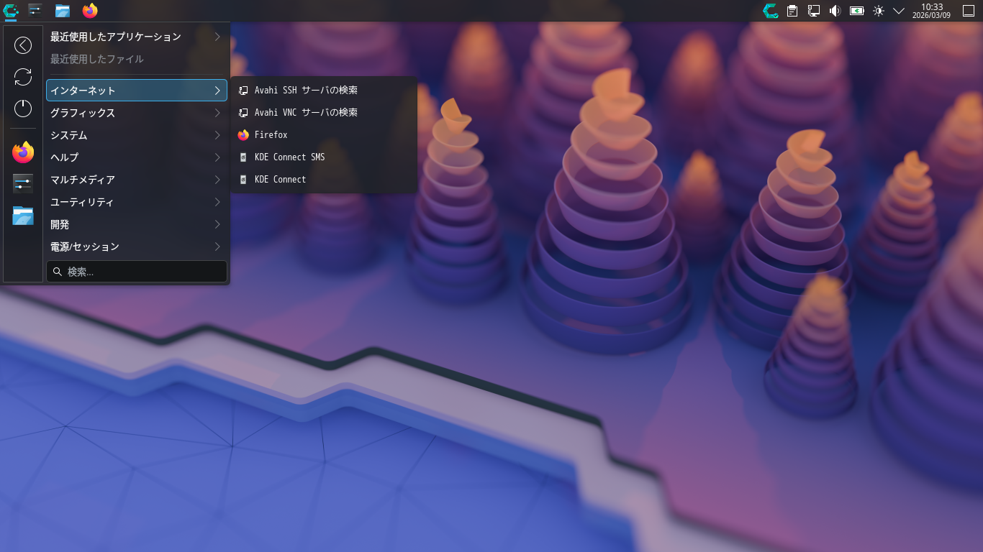Click the screen brightness icon in the tray
The height and width of the screenshot is (552, 983).
click(x=877, y=11)
